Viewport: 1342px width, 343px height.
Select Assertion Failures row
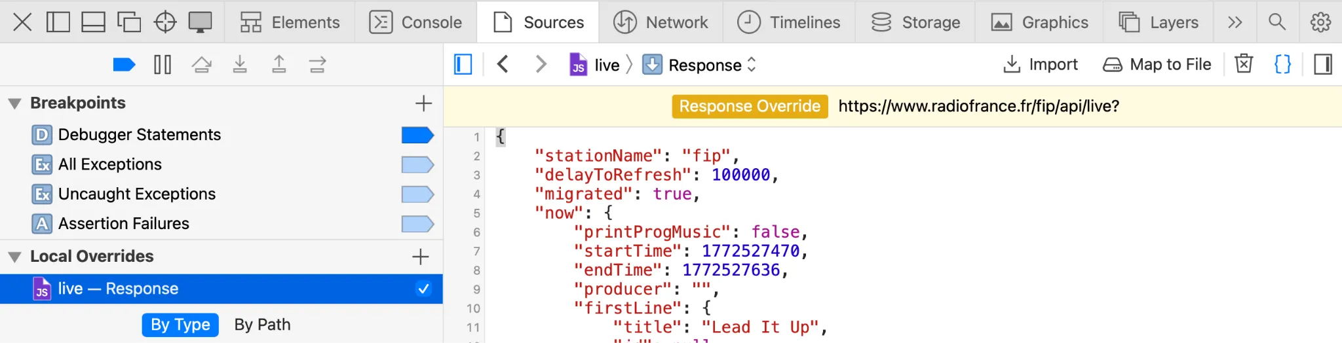[221, 224]
